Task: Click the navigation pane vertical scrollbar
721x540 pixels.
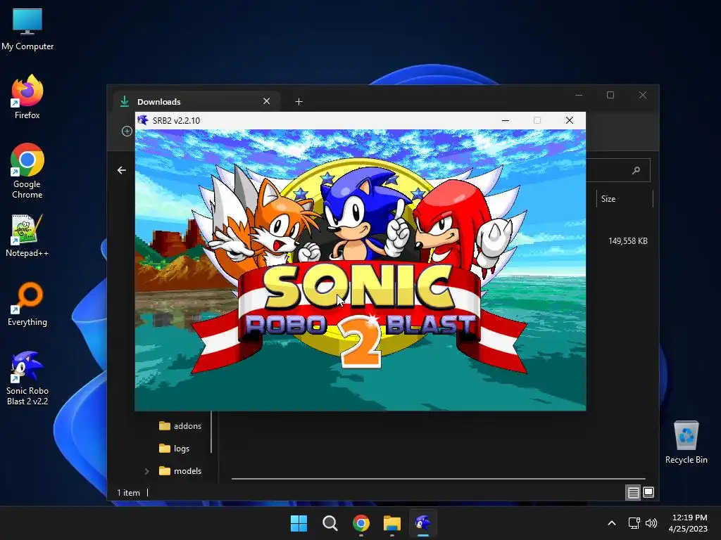Action: (x=211, y=432)
